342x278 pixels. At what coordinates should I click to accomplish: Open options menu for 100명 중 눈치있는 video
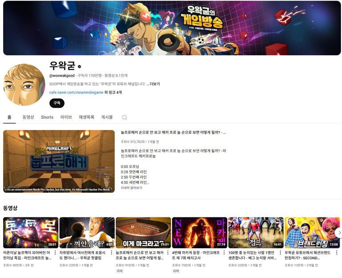pos(280,253)
